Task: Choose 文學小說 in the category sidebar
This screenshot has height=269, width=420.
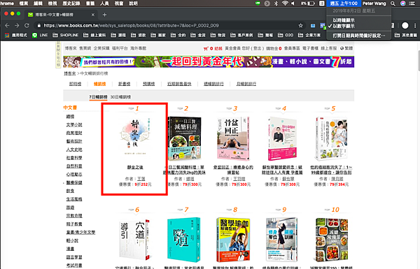Action: [x=74, y=125]
